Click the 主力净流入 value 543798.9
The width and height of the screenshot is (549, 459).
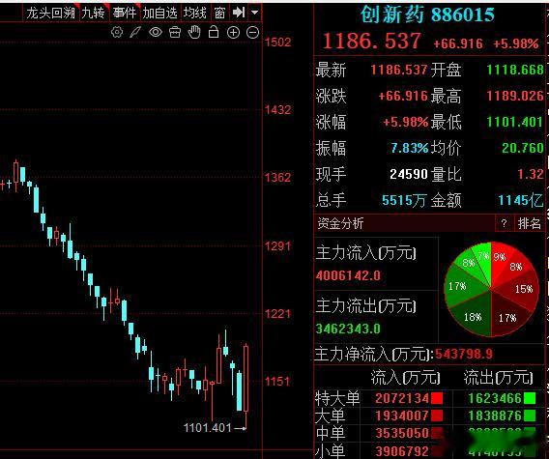pos(464,354)
